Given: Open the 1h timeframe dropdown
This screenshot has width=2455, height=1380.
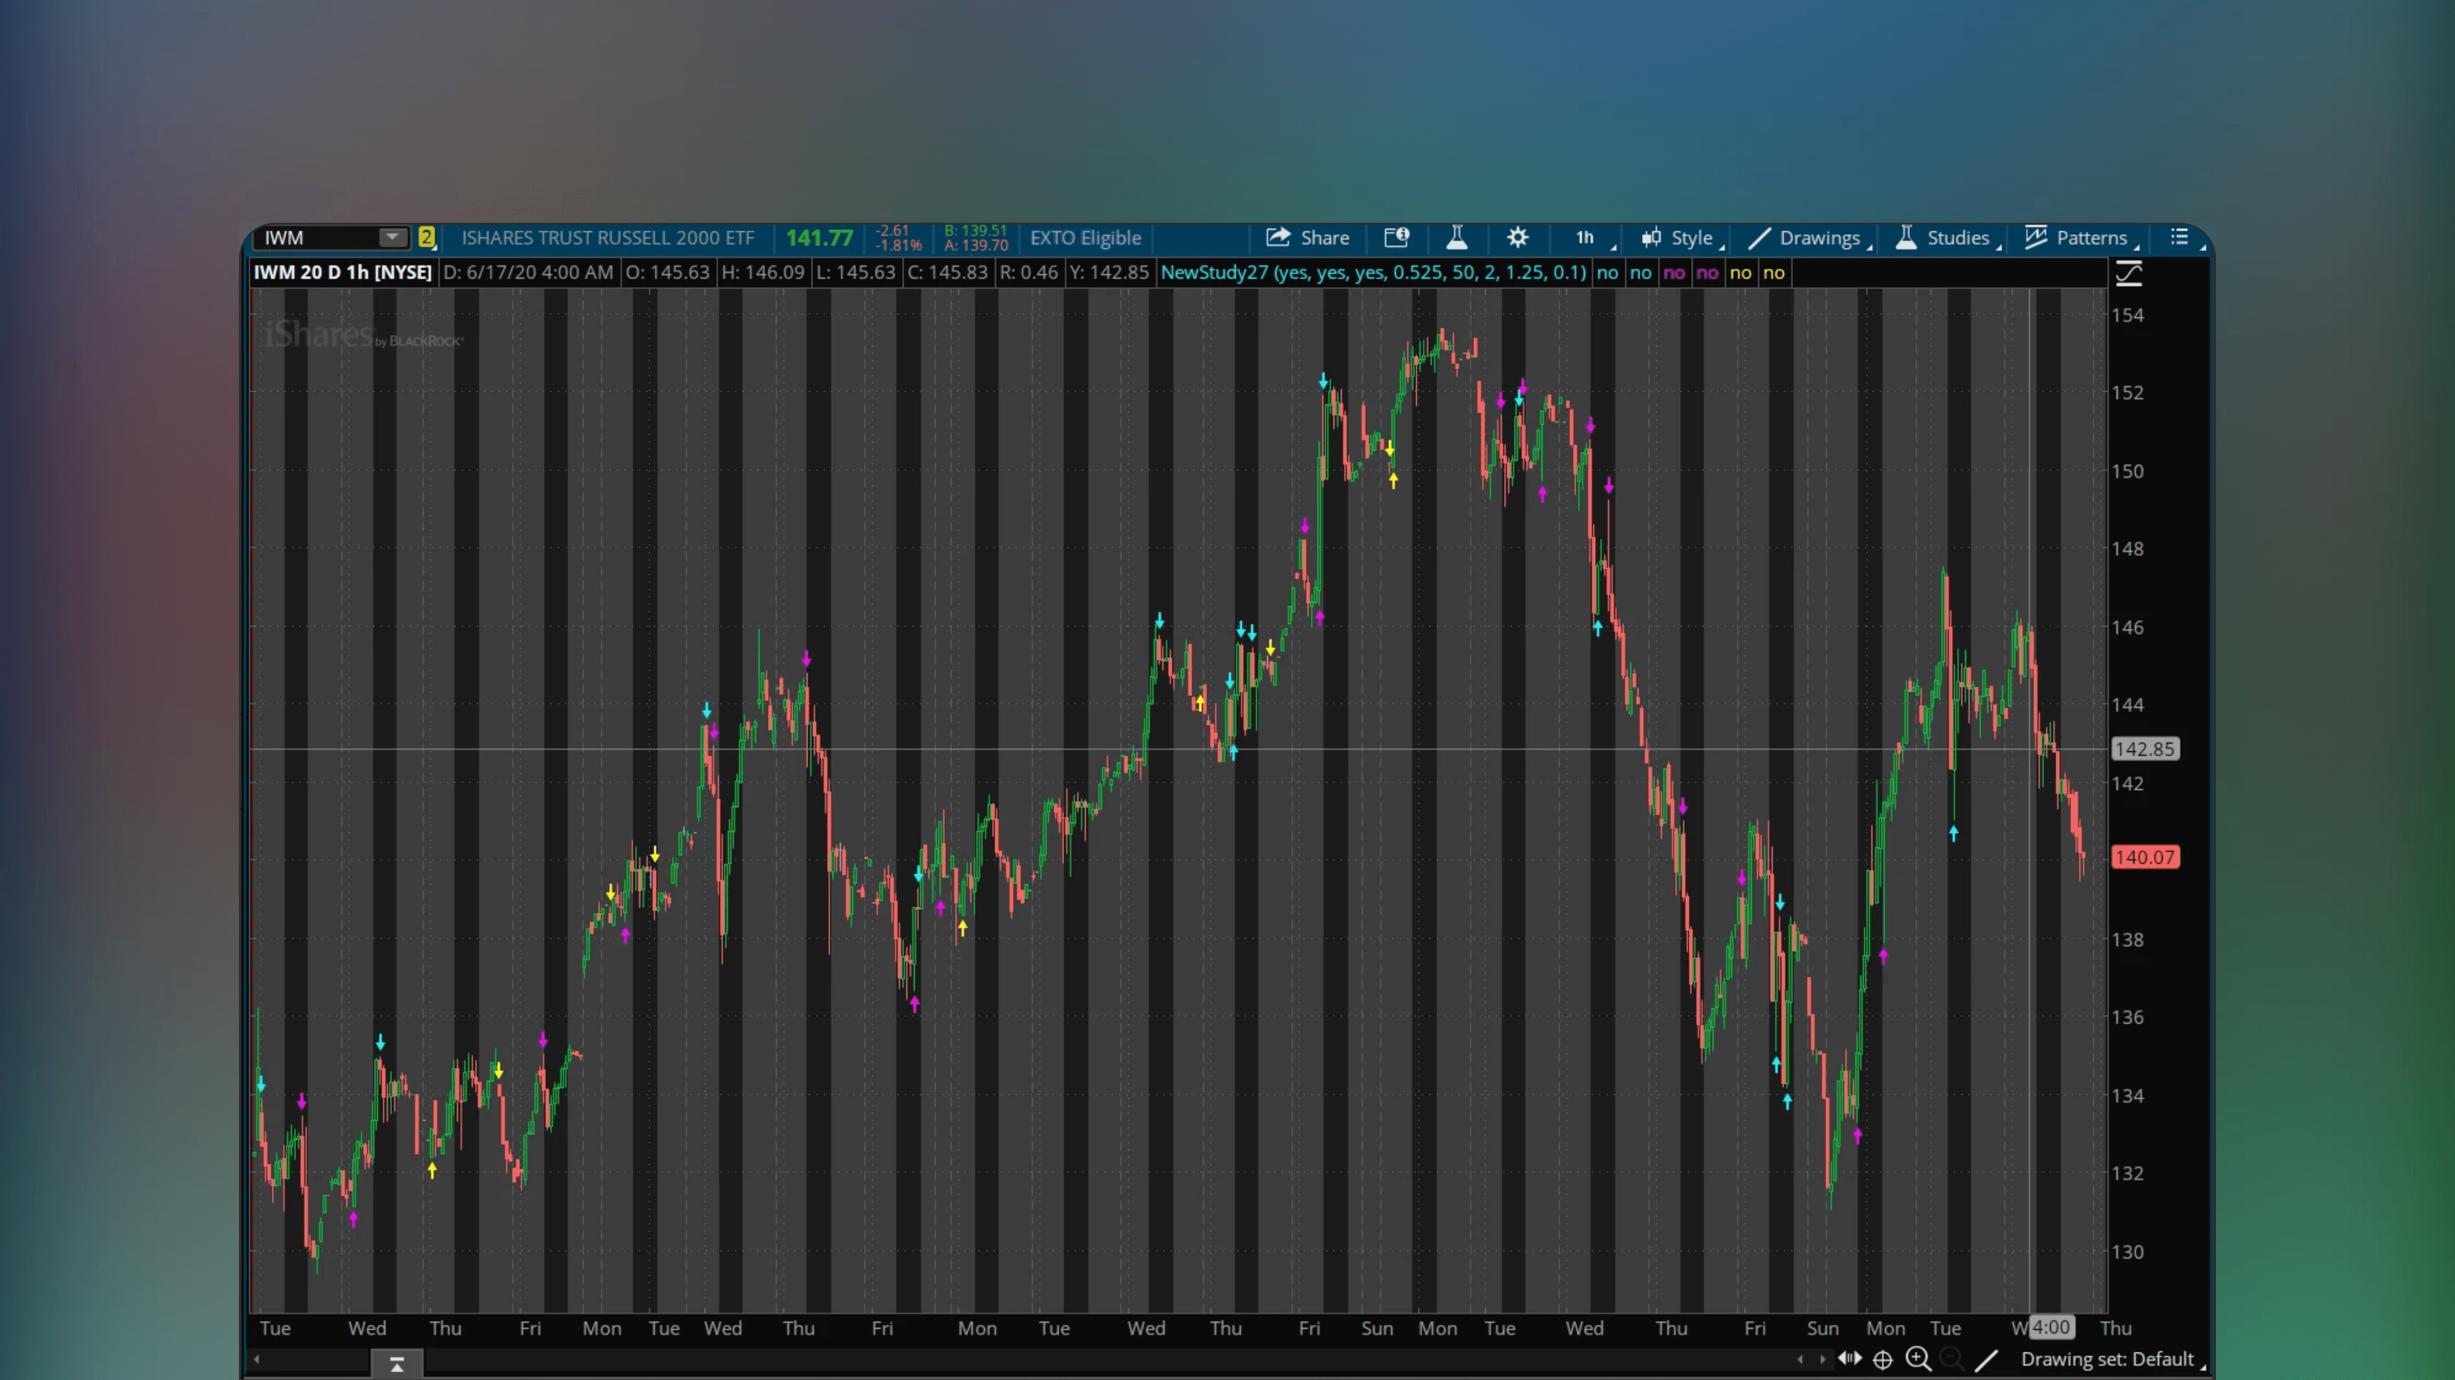Looking at the screenshot, I should pos(1585,237).
